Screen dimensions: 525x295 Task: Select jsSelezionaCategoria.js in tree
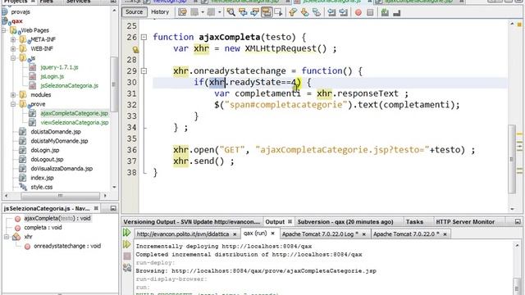point(69,85)
